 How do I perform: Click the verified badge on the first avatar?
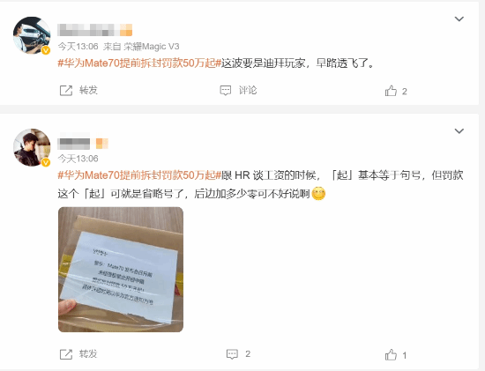point(46,50)
